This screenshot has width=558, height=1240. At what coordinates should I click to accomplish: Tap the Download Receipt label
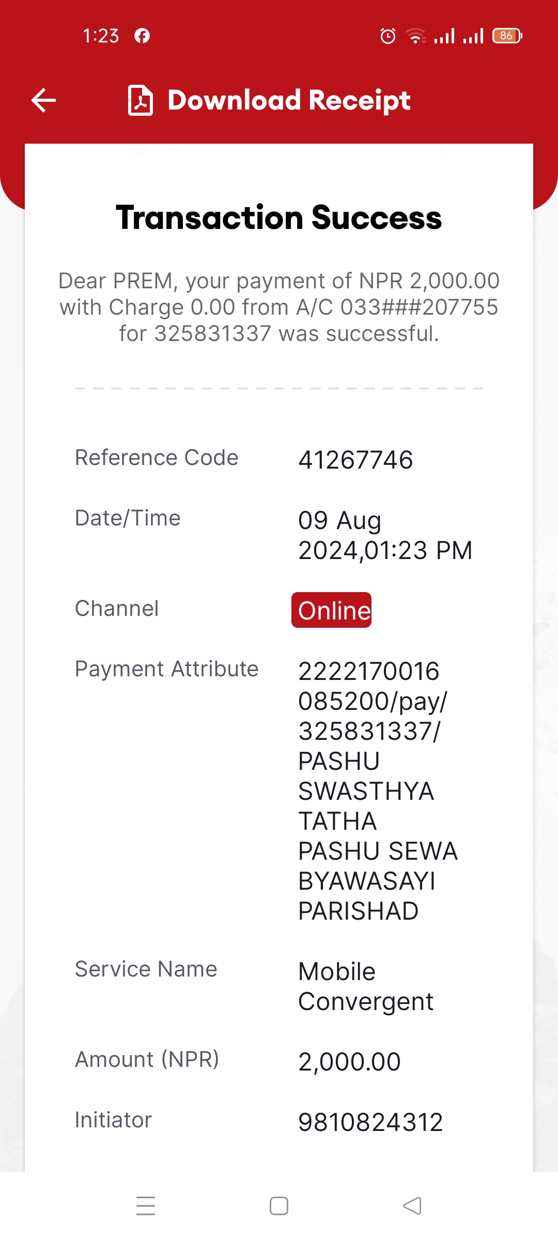point(289,100)
